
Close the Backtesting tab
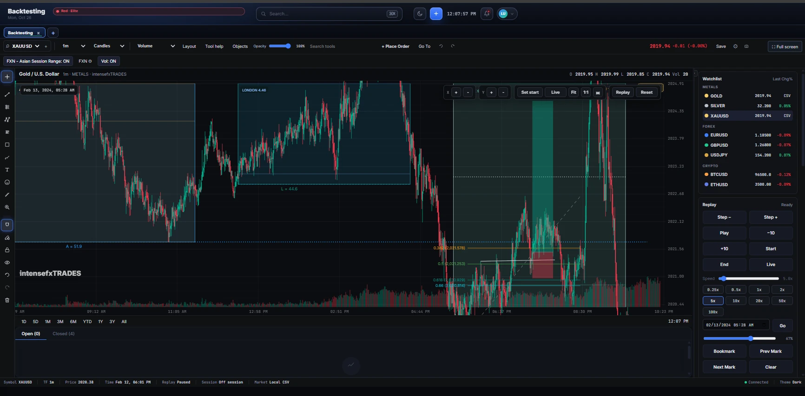[38, 33]
